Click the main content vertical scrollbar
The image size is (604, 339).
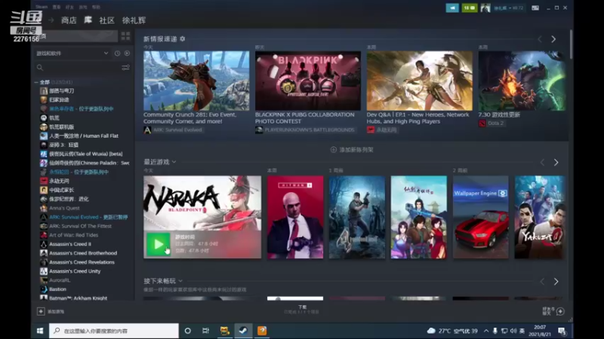point(571,44)
